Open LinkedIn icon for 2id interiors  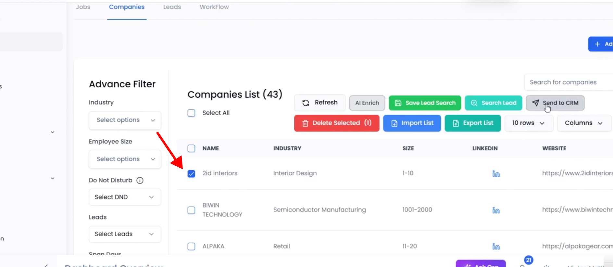[496, 174]
